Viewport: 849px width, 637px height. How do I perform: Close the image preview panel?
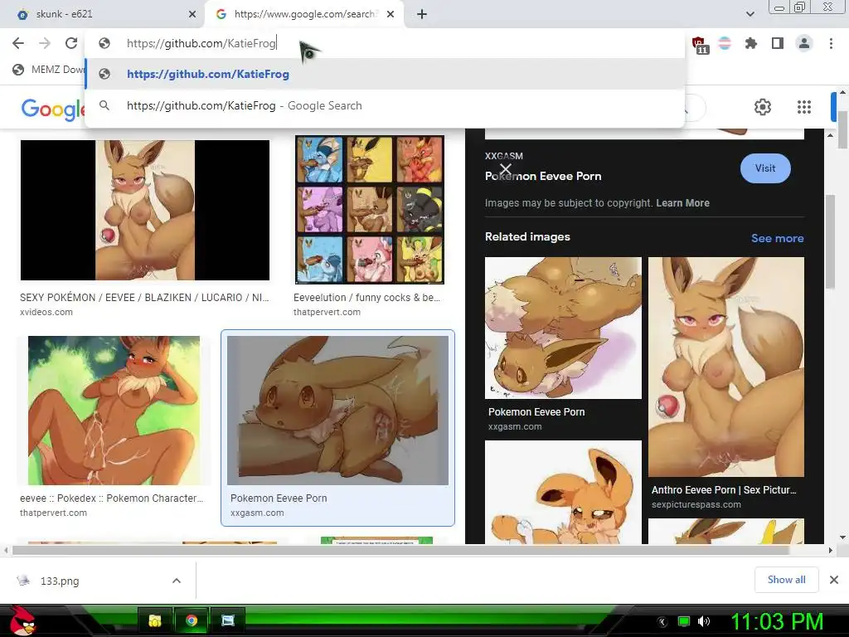click(505, 169)
